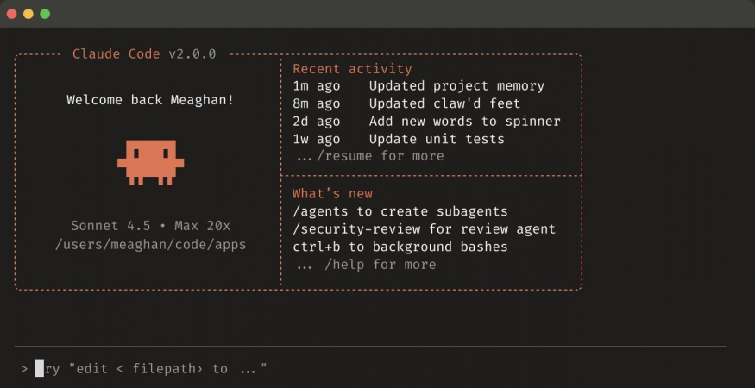Click '/security-review for review agent' line
Image resolution: width=755 pixels, height=388 pixels.
424,229
